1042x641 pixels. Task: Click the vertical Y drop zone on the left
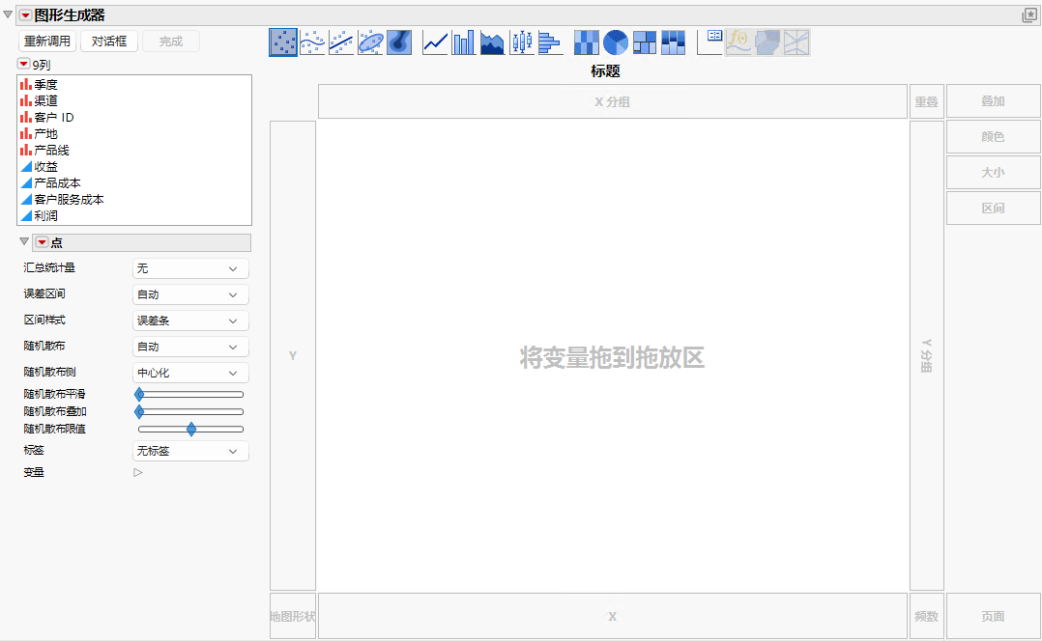click(293, 355)
